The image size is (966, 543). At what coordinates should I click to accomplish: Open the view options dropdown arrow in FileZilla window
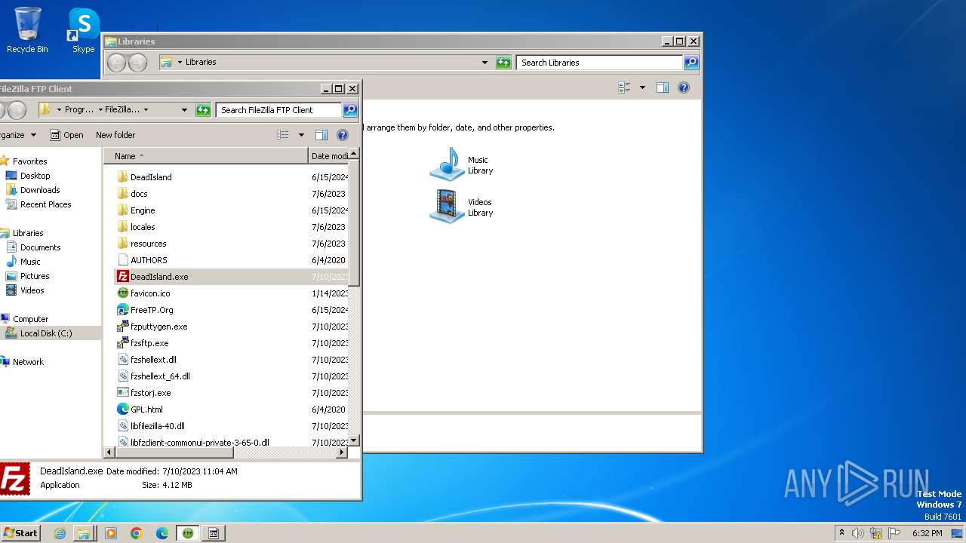[301, 135]
